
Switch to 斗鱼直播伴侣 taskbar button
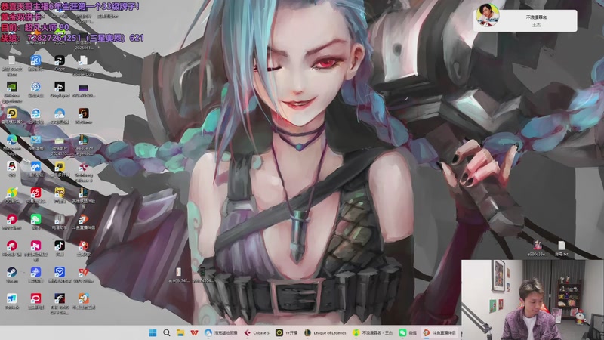point(439,332)
